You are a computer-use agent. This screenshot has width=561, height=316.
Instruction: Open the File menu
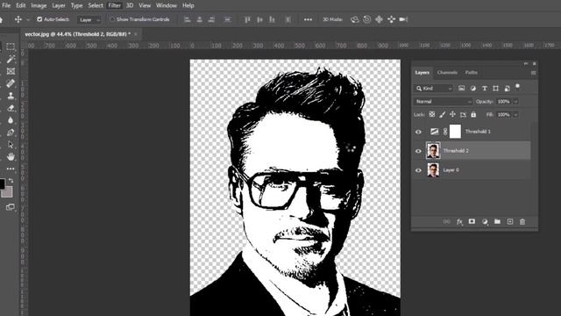(6, 5)
